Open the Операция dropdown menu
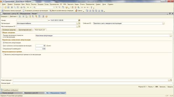The width and height of the screenshot is (174, 97). (4, 16)
